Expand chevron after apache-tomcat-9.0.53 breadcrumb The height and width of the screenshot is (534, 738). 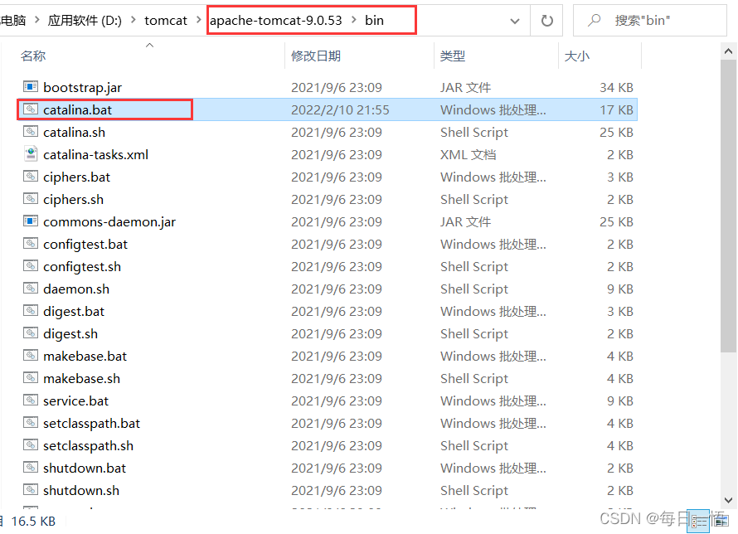click(354, 20)
